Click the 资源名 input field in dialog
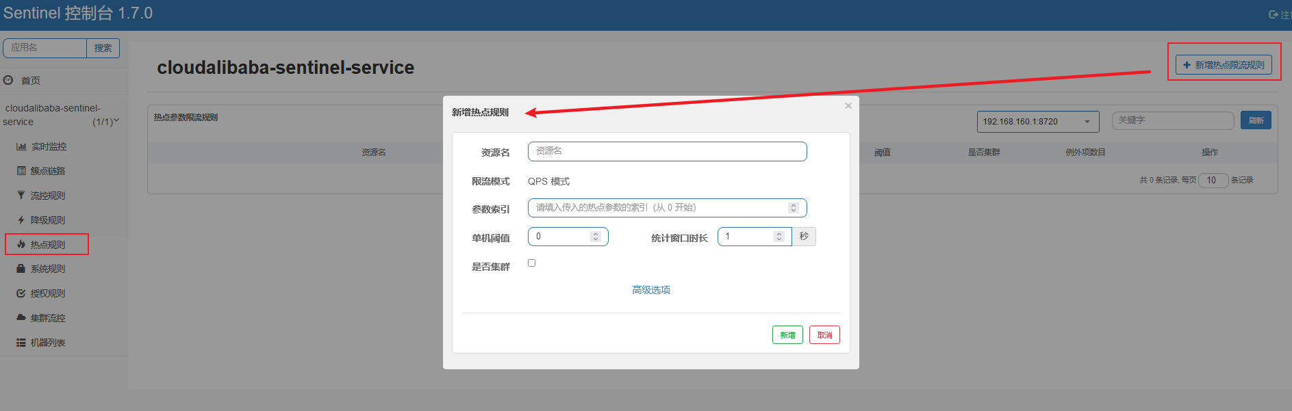 667,151
